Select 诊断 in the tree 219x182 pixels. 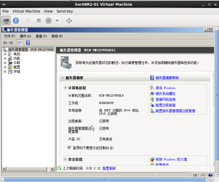pyautogui.click(x=17, y=63)
